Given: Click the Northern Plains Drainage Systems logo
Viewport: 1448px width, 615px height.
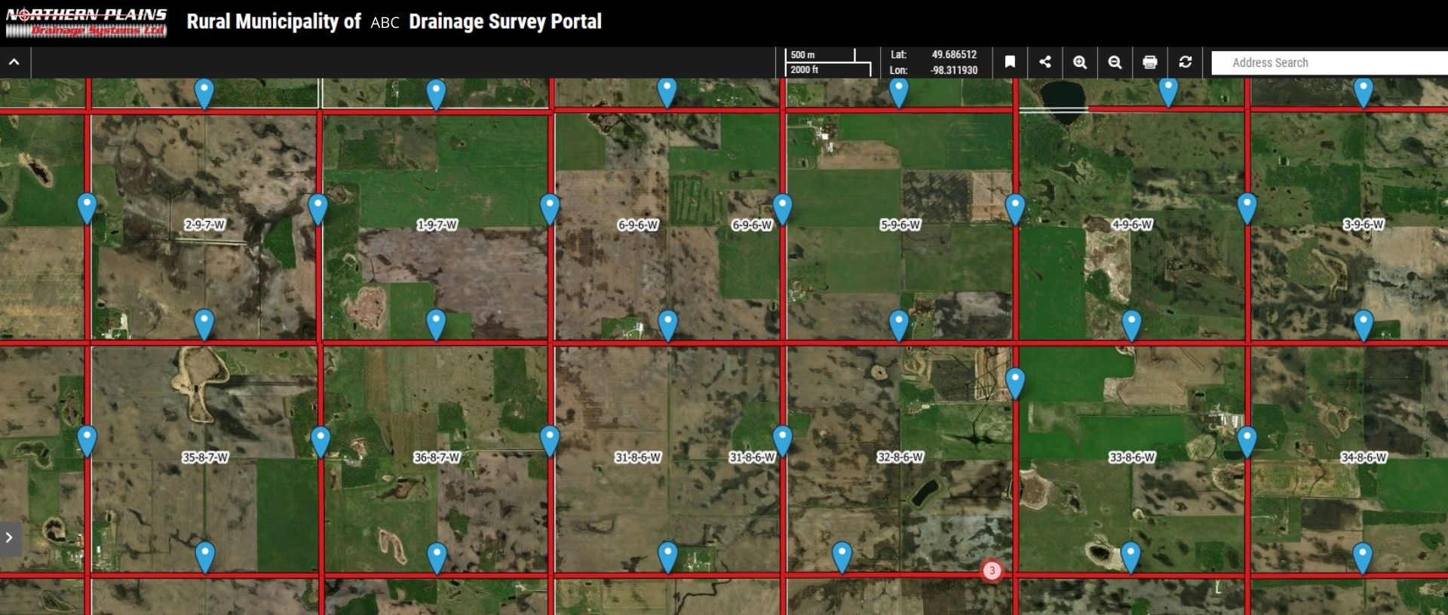Looking at the screenshot, I should [86, 22].
